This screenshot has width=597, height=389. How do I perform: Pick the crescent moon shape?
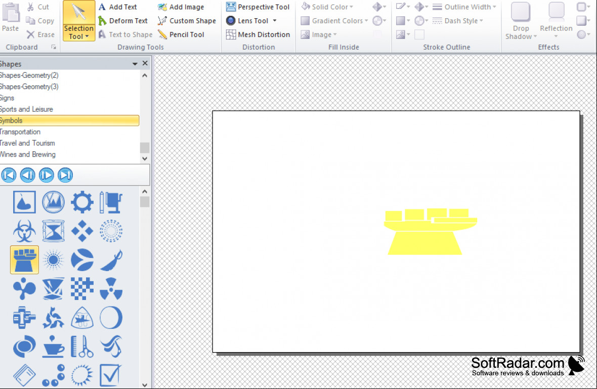coord(111,318)
